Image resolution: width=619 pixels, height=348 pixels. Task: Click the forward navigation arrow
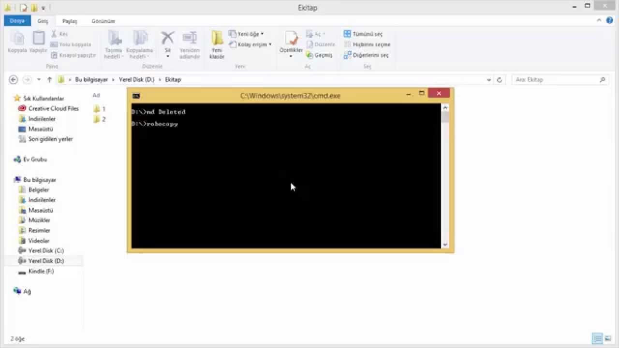pyautogui.click(x=27, y=80)
